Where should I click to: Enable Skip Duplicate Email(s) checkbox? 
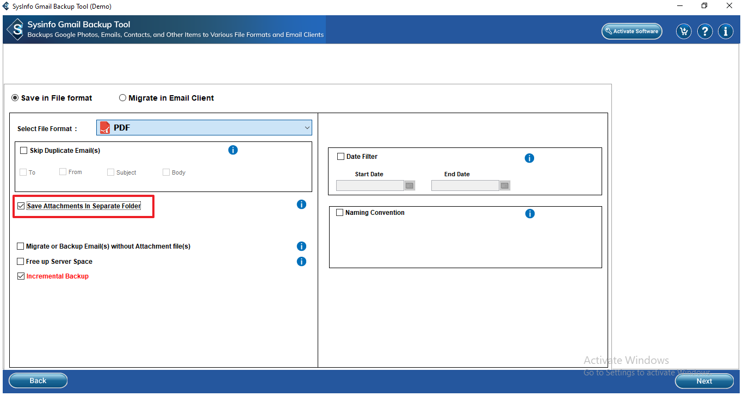tap(23, 151)
